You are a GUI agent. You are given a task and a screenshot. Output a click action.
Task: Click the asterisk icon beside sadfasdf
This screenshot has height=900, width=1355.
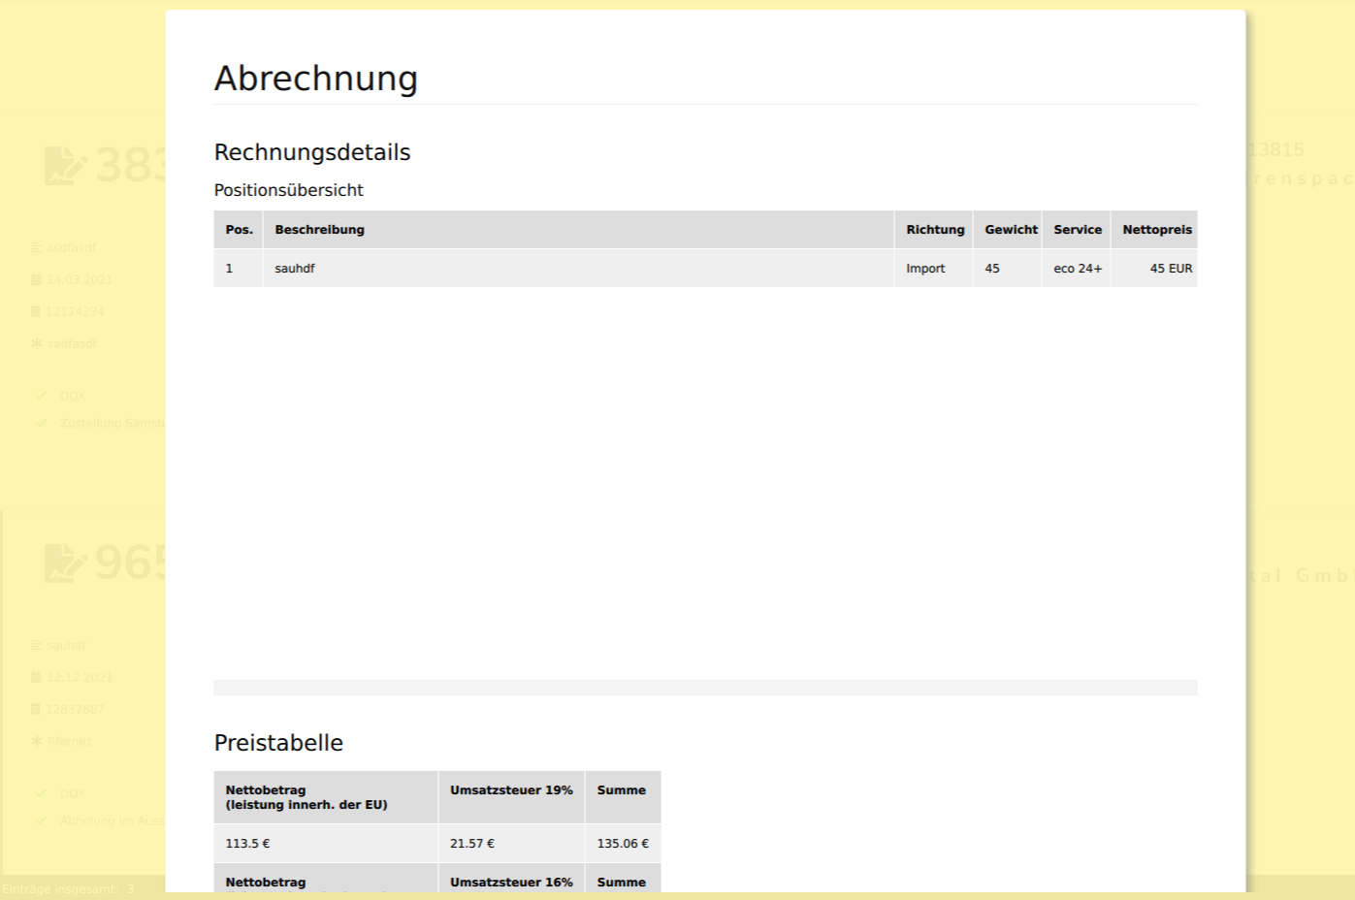(x=37, y=343)
